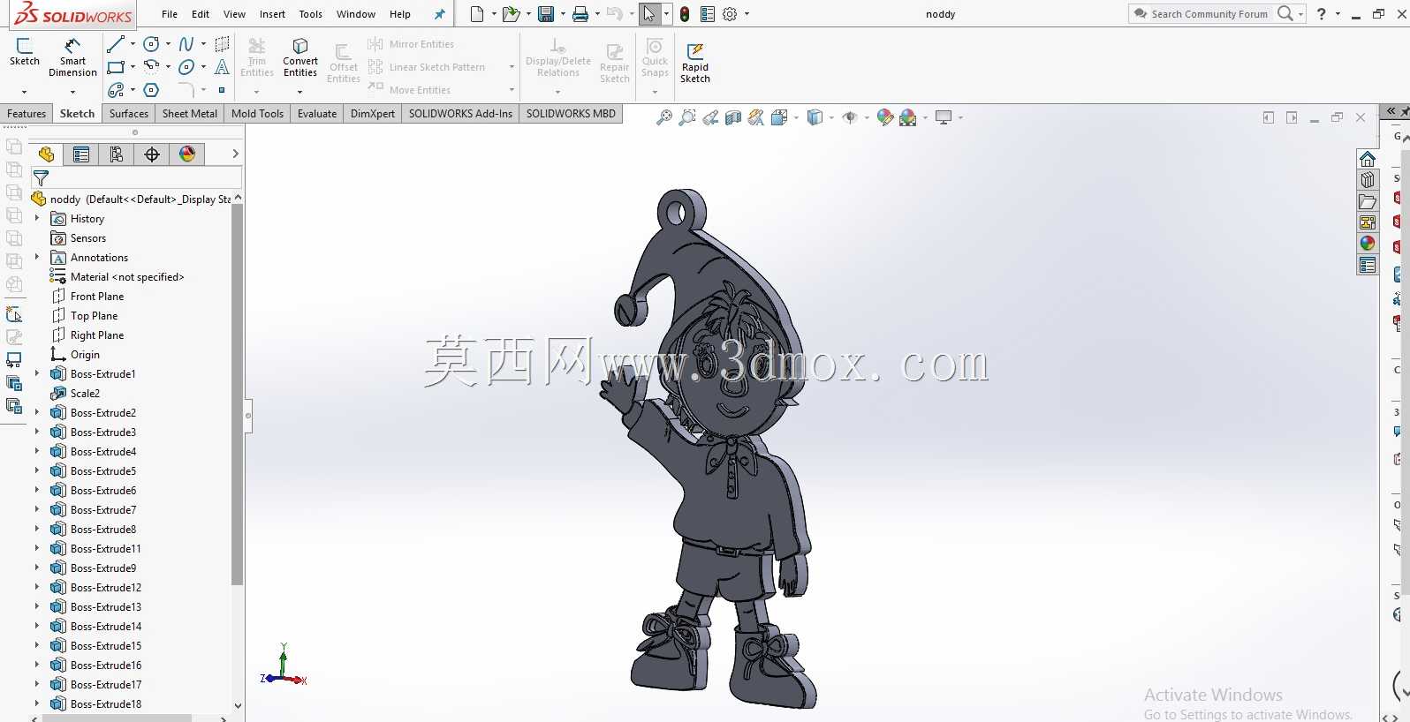1410x722 pixels.
Task: Open the DisplayManager tab icon
Action: click(187, 154)
